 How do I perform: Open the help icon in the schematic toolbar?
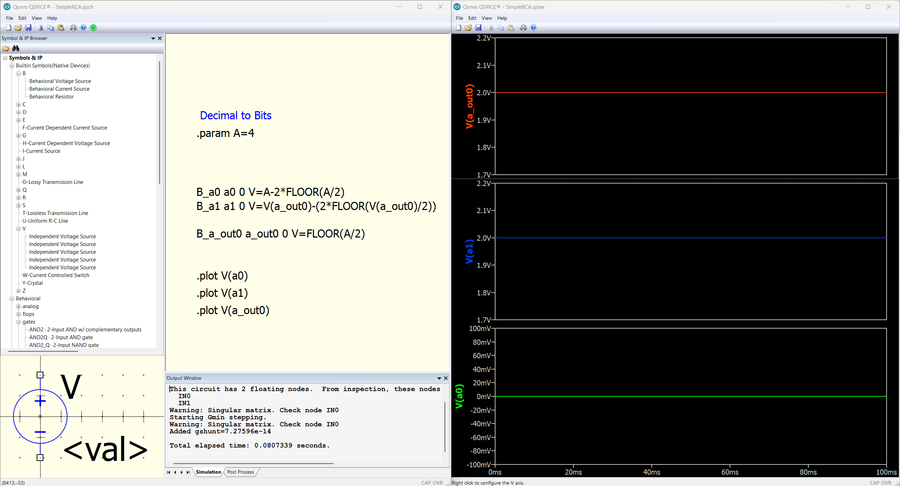83,28
